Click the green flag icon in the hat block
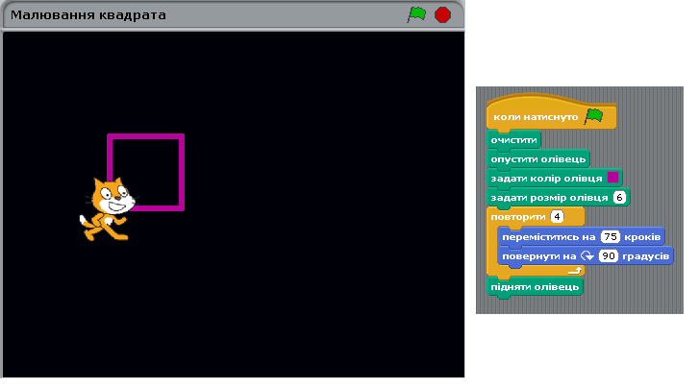The height and width of the screenshot is (387, 699). click(x=594, y=117)
